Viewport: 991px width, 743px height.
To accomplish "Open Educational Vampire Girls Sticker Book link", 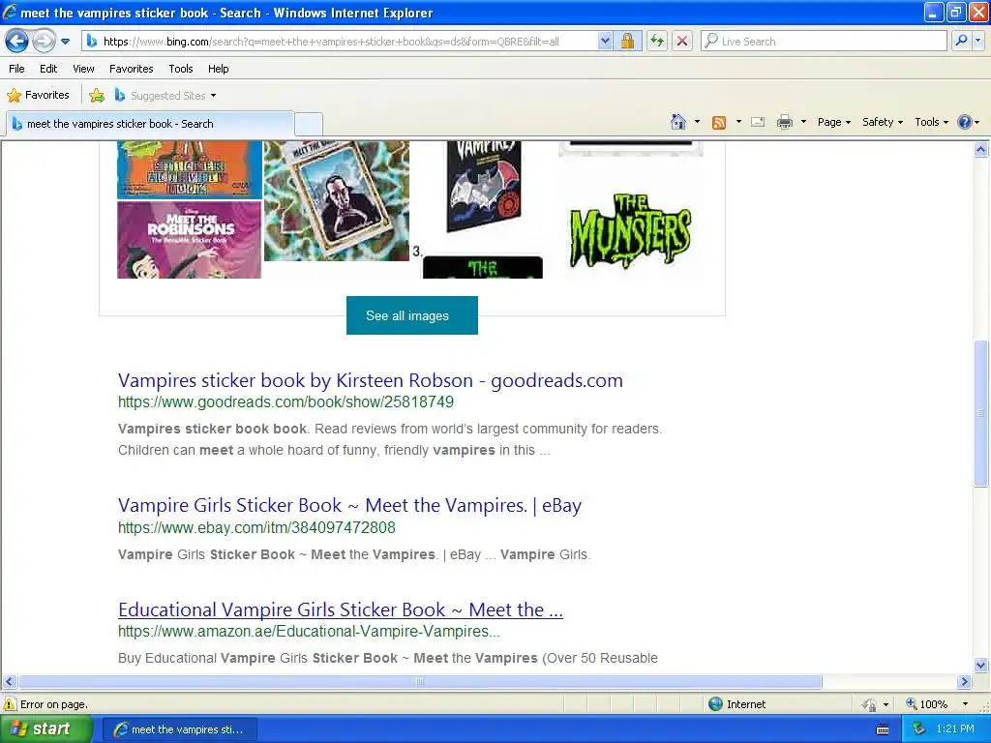I will tap(340, 609).
